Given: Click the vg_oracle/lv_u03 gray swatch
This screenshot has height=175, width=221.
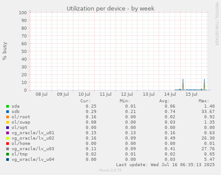Looking at the screenshot, I should pos(8,149).
